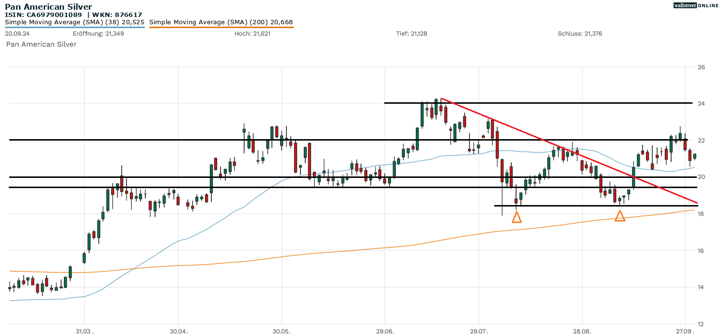
Task: Click the Pan American Silver heading
Action: coord(48,7)
